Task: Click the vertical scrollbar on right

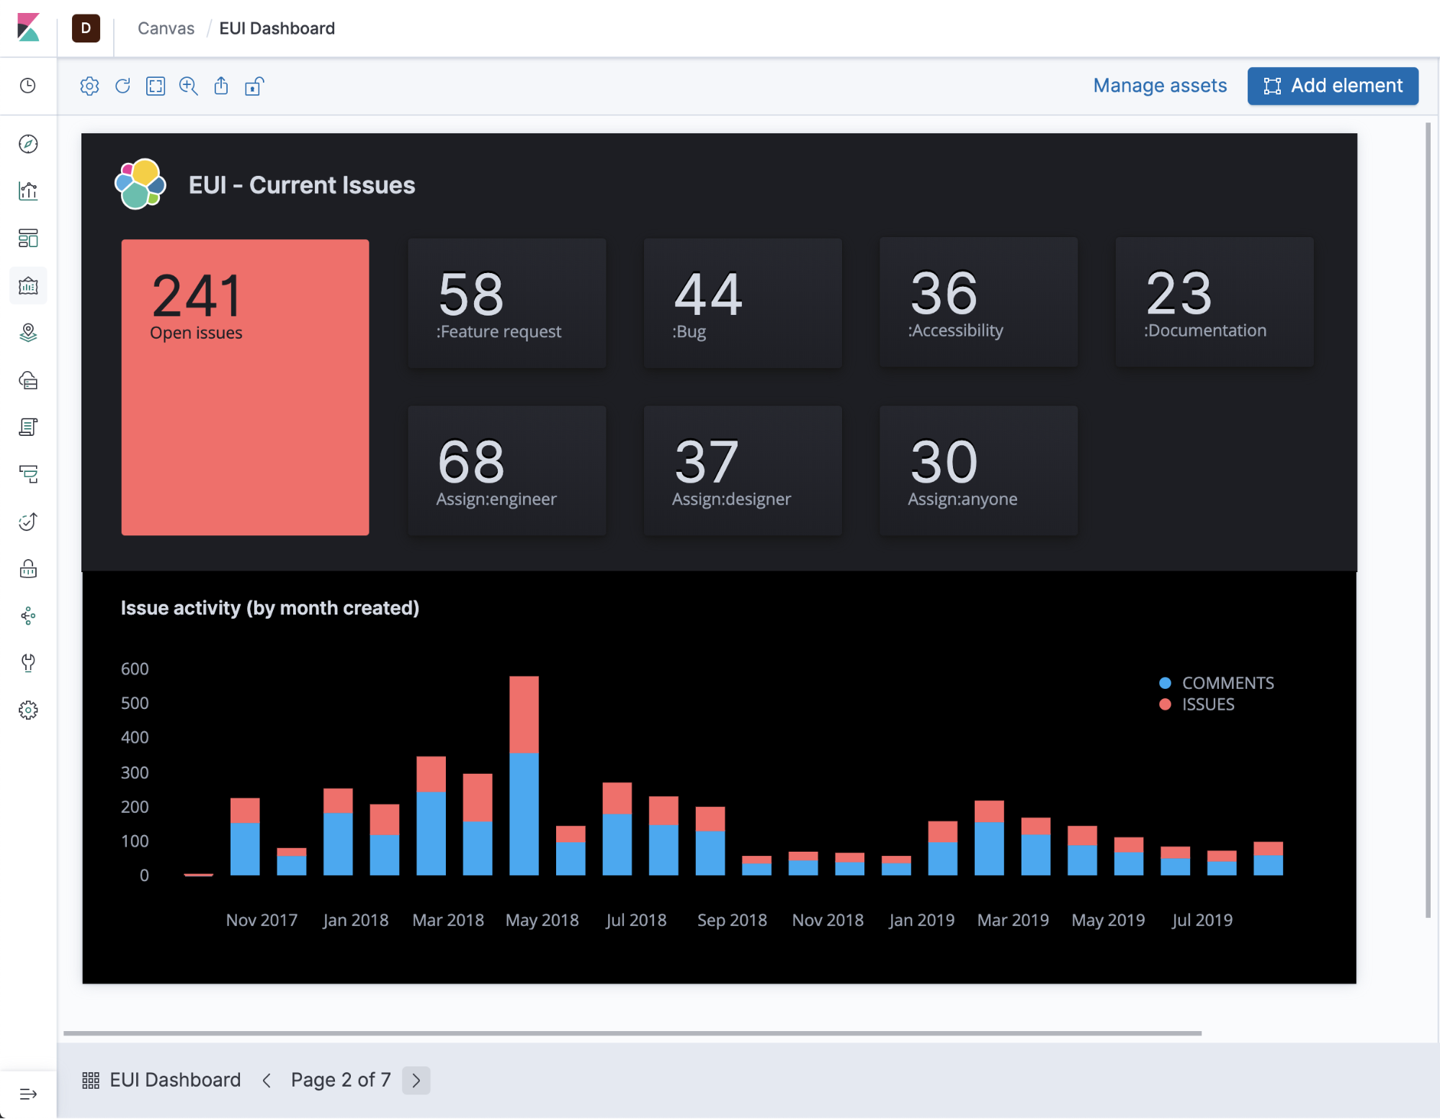Action: tap(1428, 520)
